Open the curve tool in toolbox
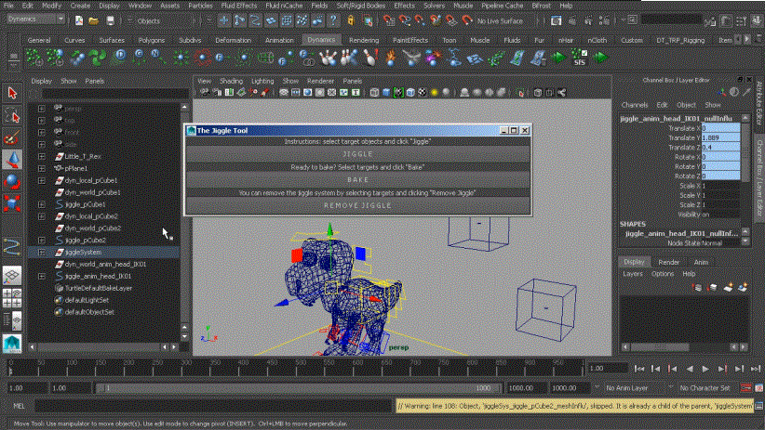Viewport: 765px width, 430px height. pos(12,247)
